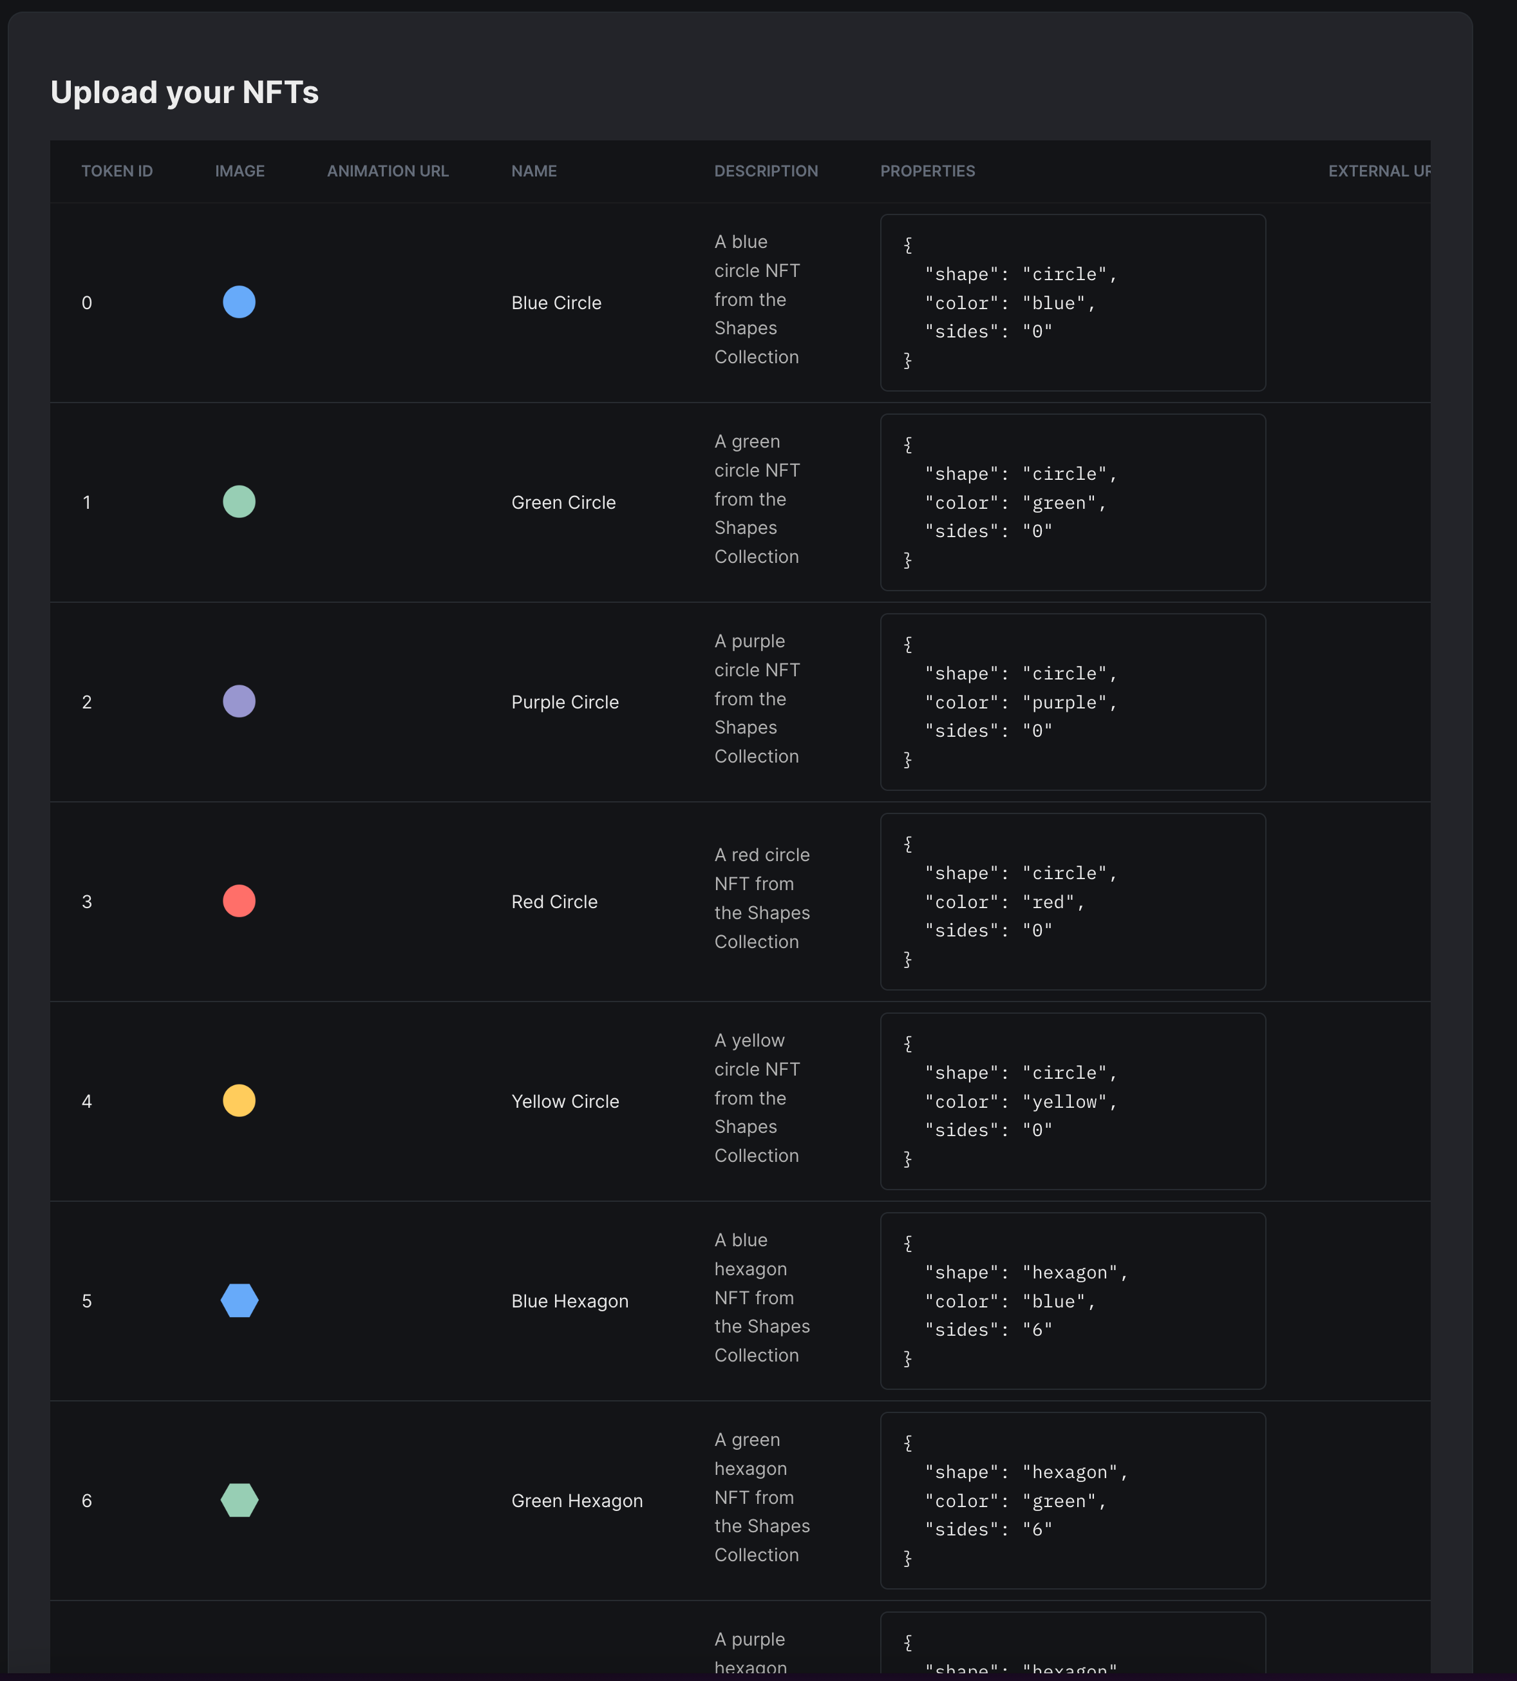Click the PROPERTIES column header

[928, 171]
